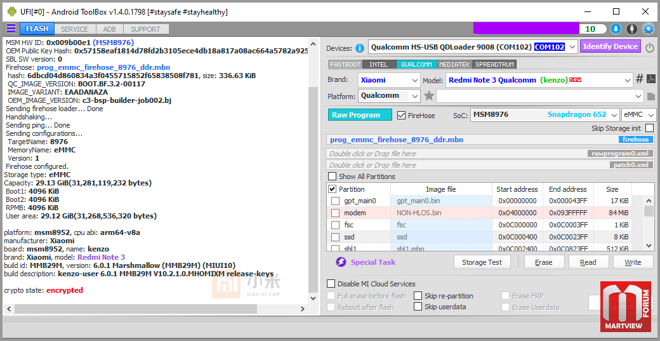Expand the Brand Xiaomi dropdown
Viewport: 660px width, 341px height.
tap(415, 79)
